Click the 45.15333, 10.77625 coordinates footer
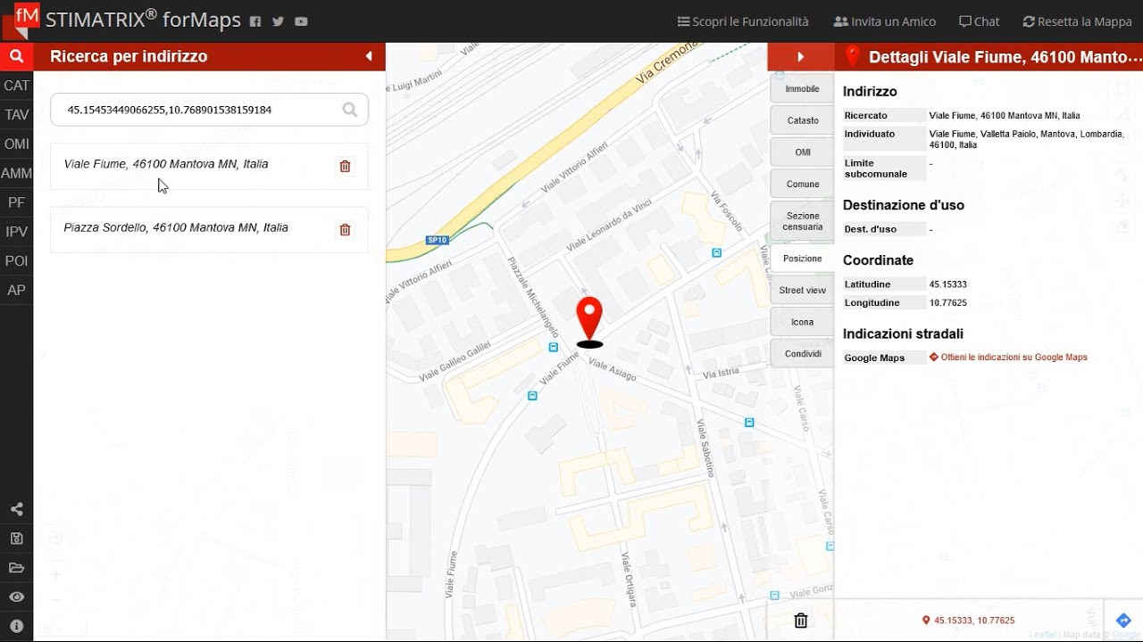This screenshot has width=1143, height=642. (969, 621)
